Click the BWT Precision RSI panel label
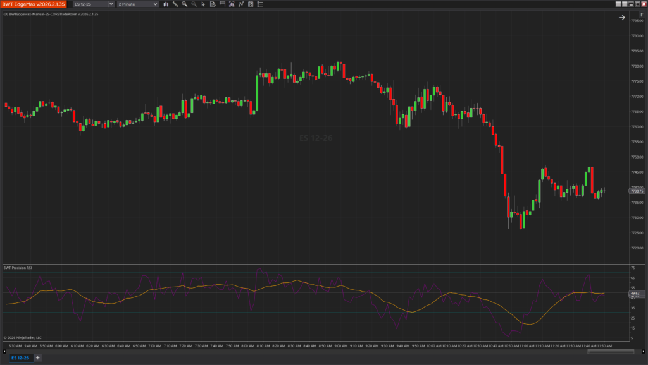Image resolution: width=648 pixels, height=365 pixels. [x=18, y=268]
